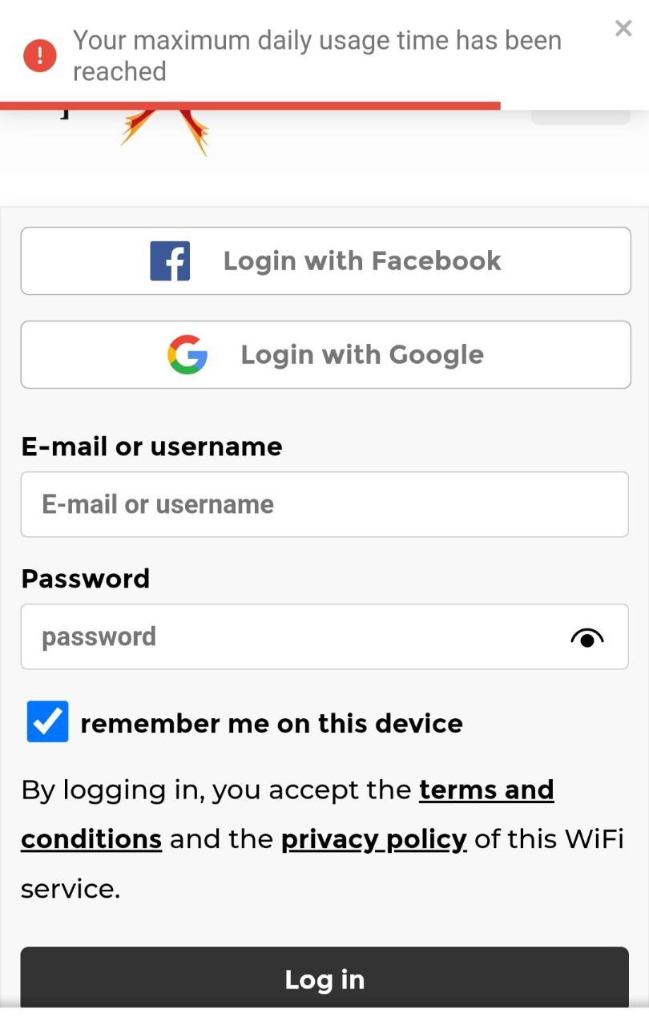This screenshot has width=649, height=1026.
Task: Open the privacy policy link
Action: (x=373, y=839)
